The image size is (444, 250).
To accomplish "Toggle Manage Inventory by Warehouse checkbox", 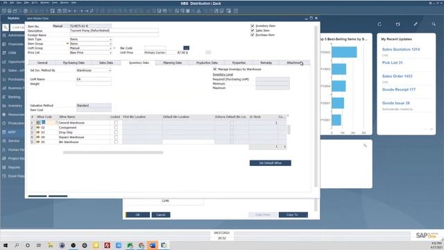I will (214, 69).
